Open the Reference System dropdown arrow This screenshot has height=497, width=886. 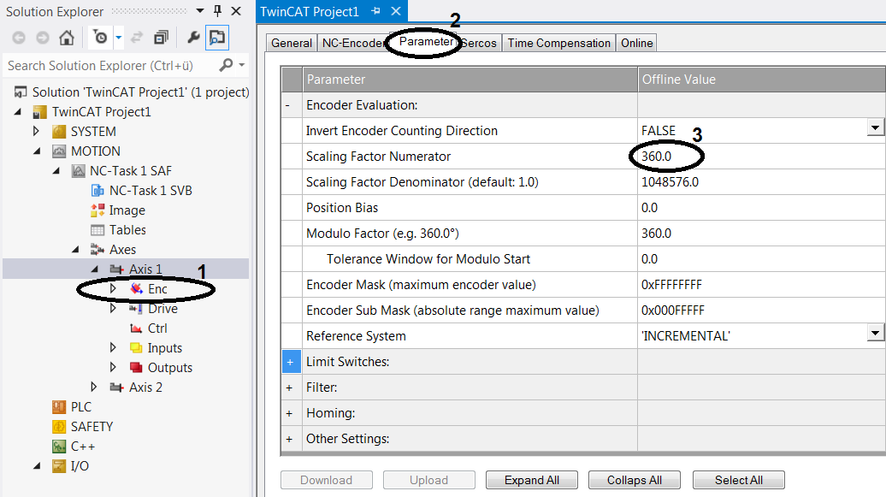pos(875,333)
